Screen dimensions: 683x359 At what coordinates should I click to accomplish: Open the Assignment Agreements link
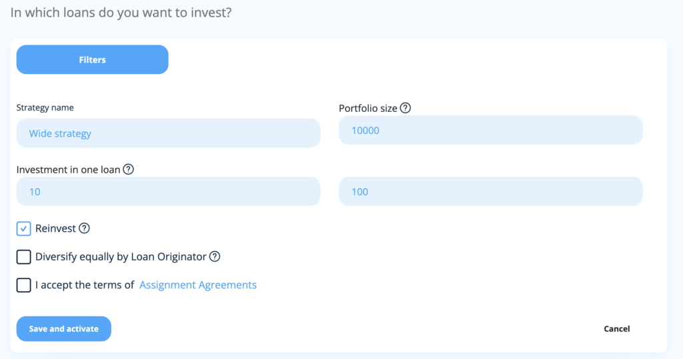click(x=197, y=284)
